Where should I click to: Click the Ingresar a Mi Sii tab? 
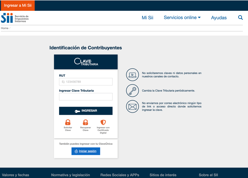coord(18,5)
